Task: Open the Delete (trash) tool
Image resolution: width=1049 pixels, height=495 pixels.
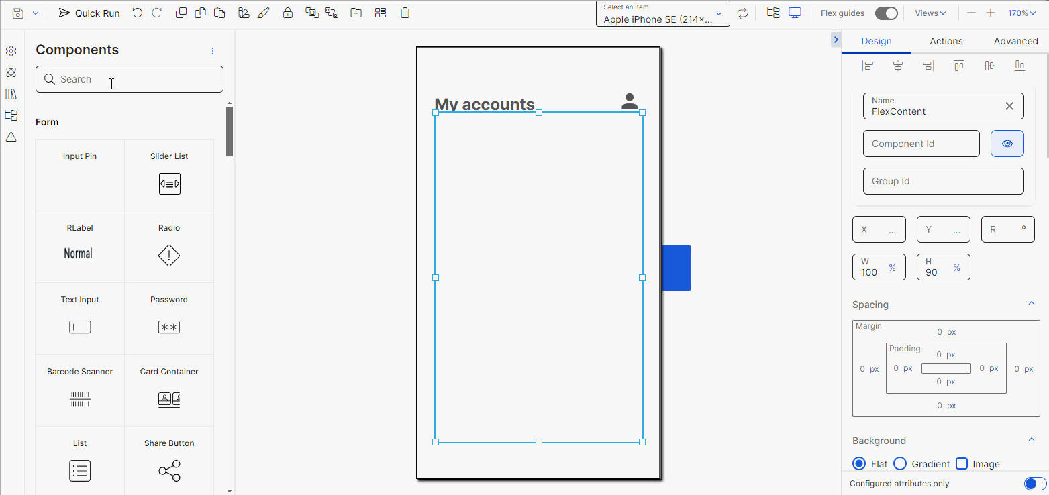Action: click(x=405, y=12)
